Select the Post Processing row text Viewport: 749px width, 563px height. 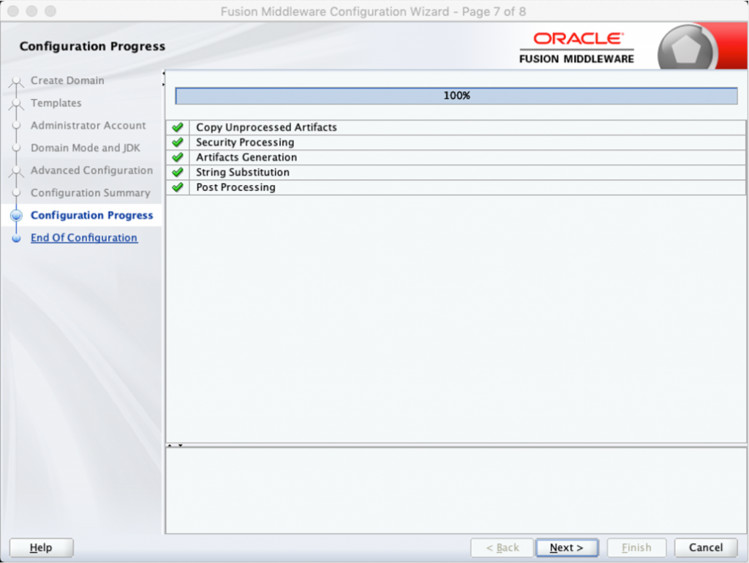point(236,187)
